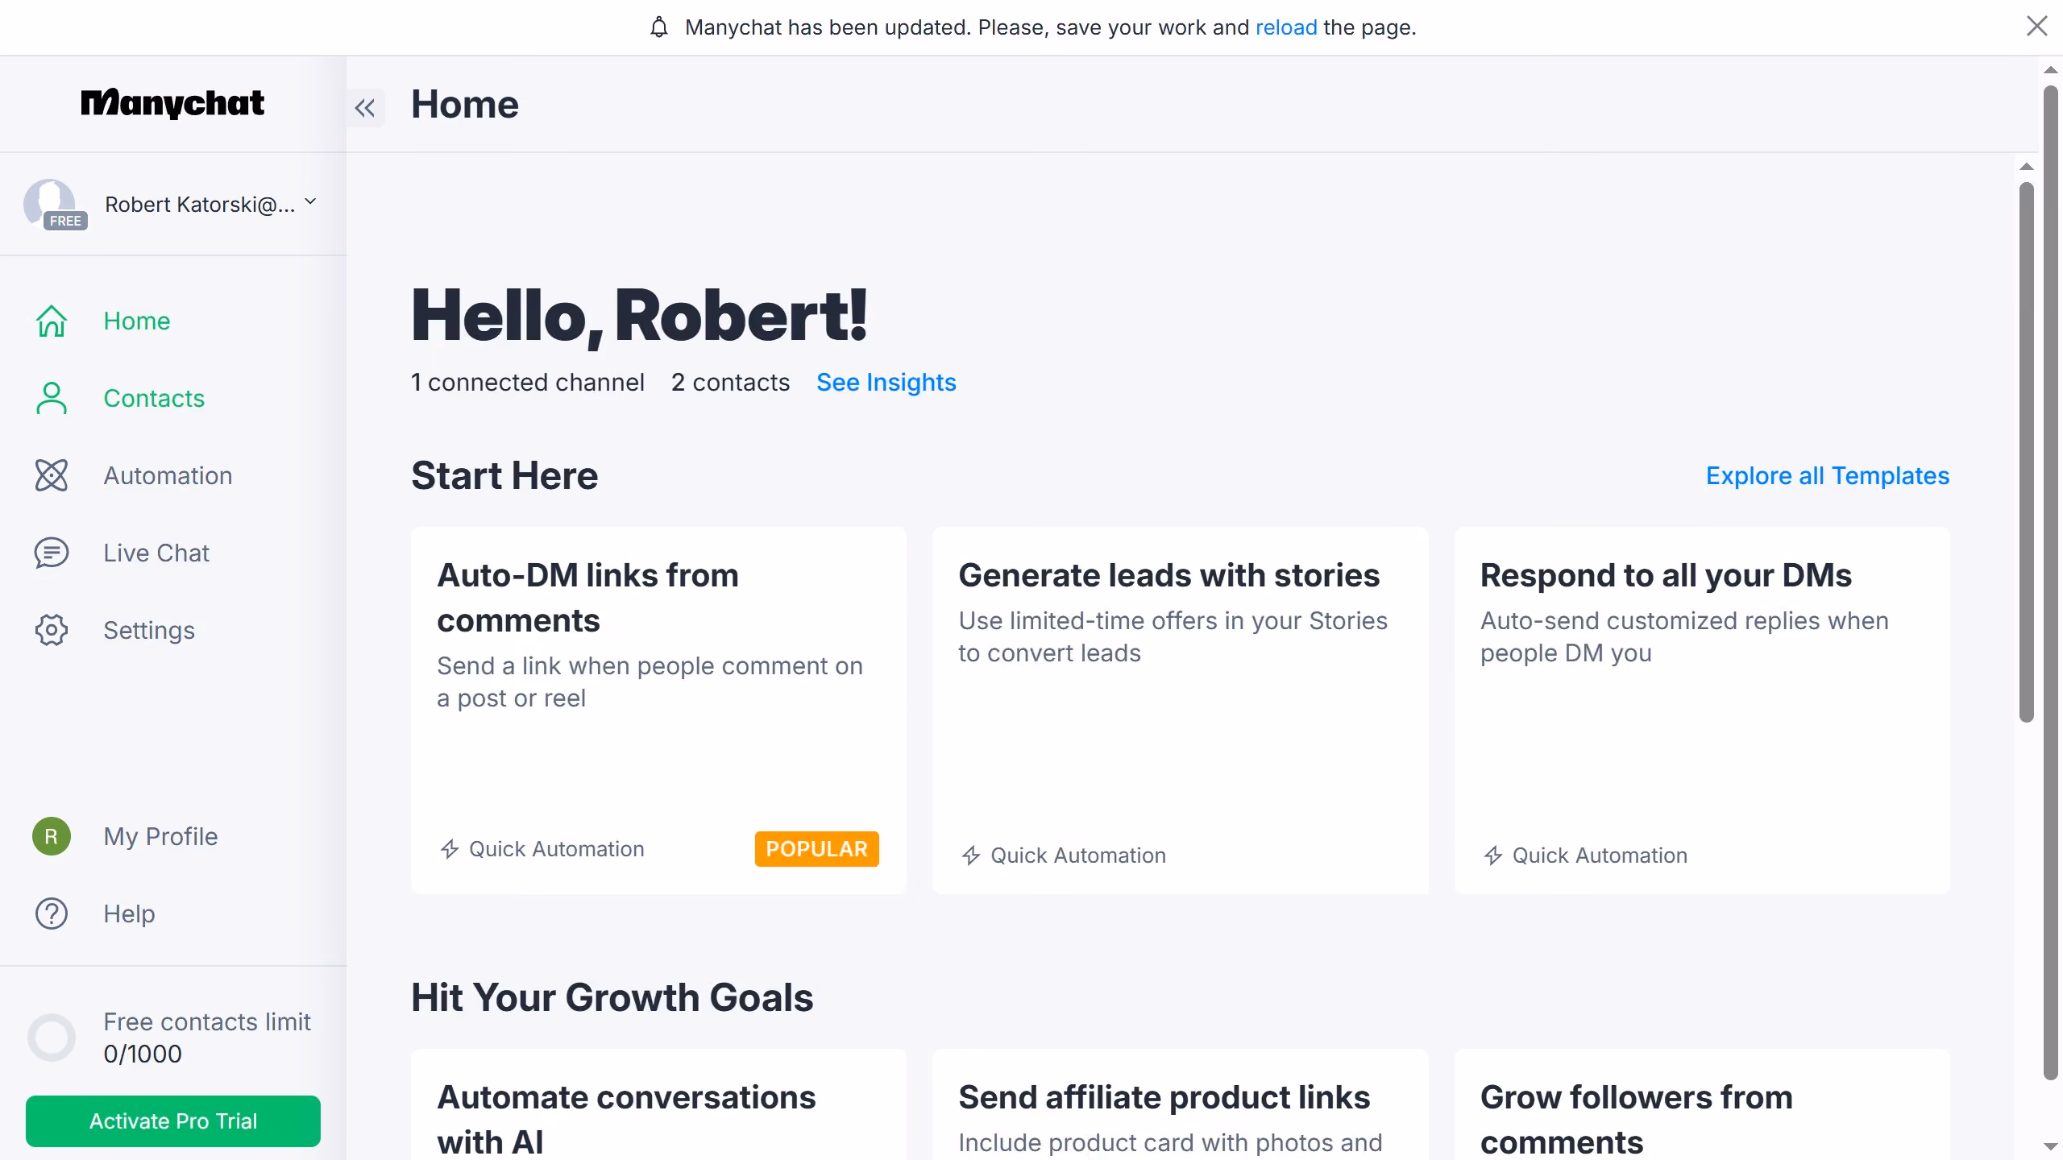Click the Manychat logo
Viewport: 2063px width, 1160px height.
pyautogui.click(x=172, y=103)
